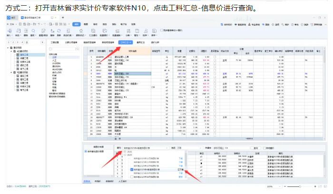Image resolution: width=333 pixels, height=194 pixels.
Task: Click the 刷新 refresh toolbar icon
Action: [59, 31]
